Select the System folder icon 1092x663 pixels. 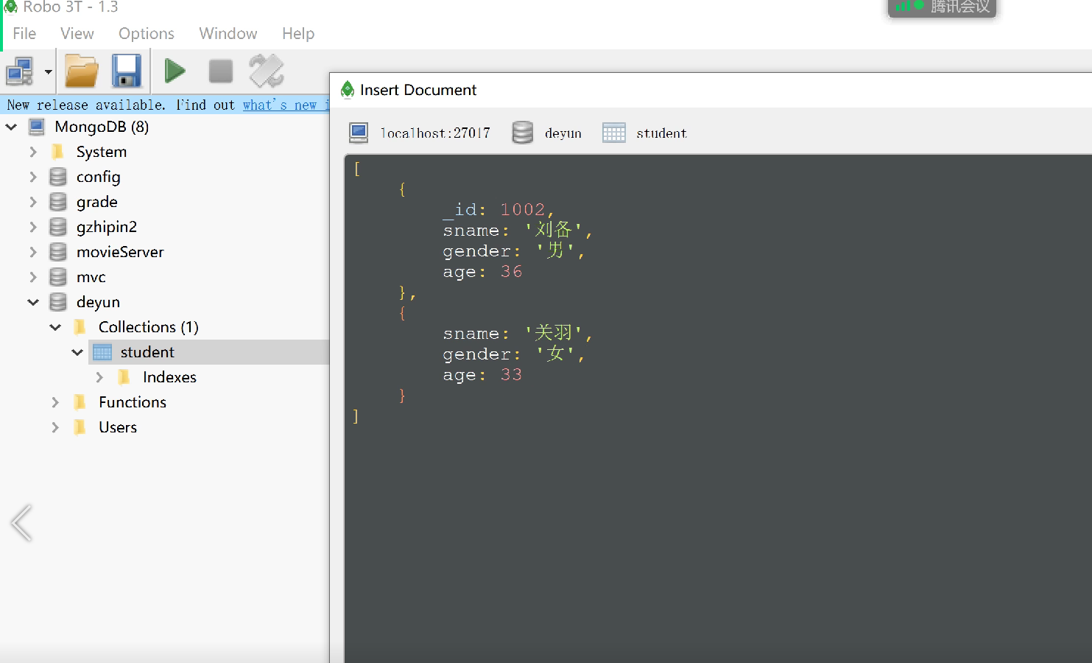[58, 152]
